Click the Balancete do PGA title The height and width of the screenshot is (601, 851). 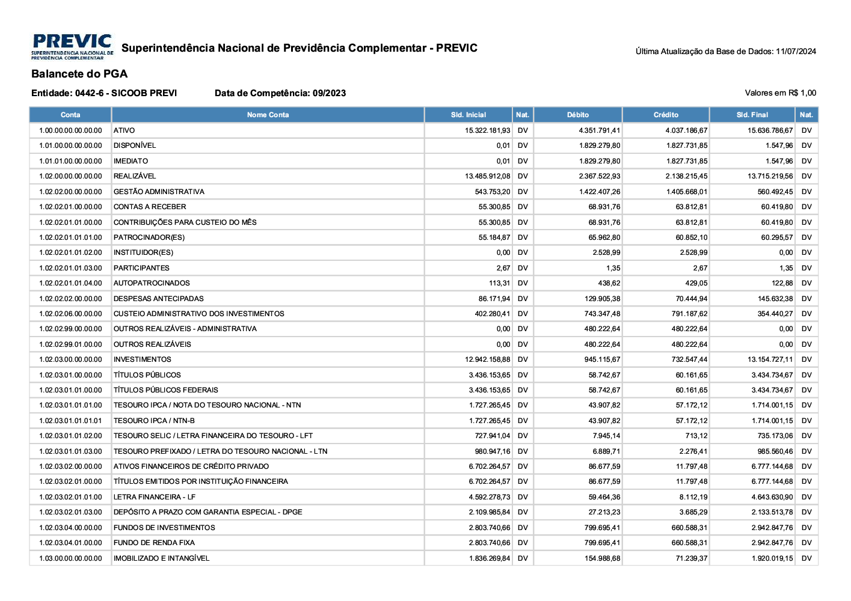click(79, 74)
